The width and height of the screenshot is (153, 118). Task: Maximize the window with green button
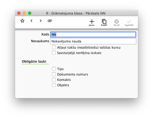30,13
